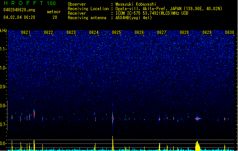The width and height of the screenshot is (238, 151).
Task: Click the 0627 time marker
Action: pos(162,32)
